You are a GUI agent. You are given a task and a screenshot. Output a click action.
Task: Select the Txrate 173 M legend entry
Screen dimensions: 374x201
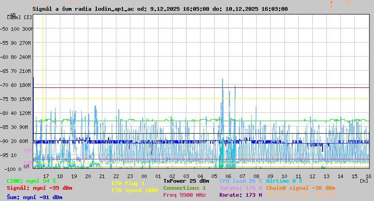click(x=240, y=188)
